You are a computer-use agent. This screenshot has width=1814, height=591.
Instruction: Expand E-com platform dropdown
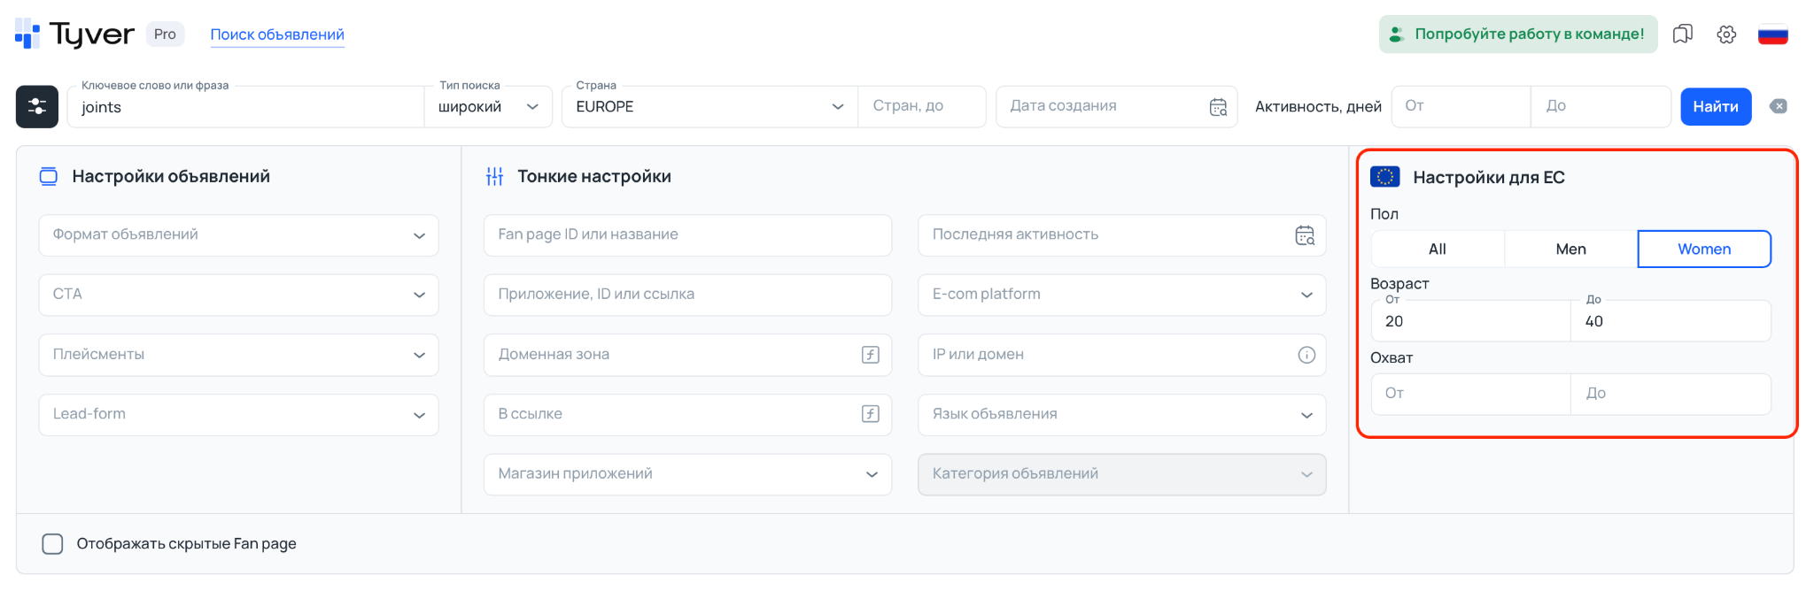pyautogui.click(x=1122, y=295)
